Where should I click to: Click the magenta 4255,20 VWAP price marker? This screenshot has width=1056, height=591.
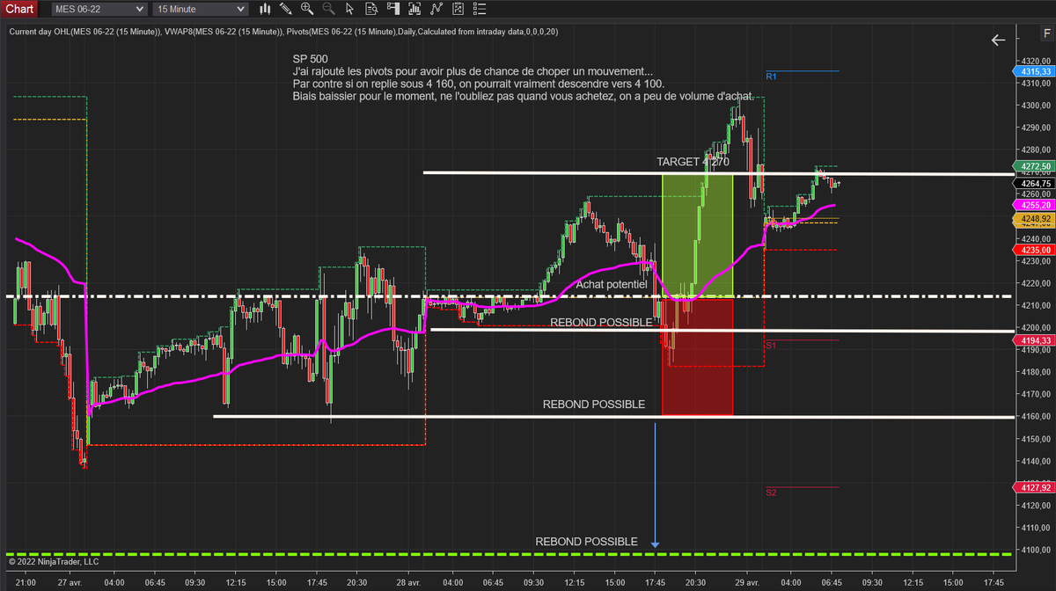[x=1033, y=204]
